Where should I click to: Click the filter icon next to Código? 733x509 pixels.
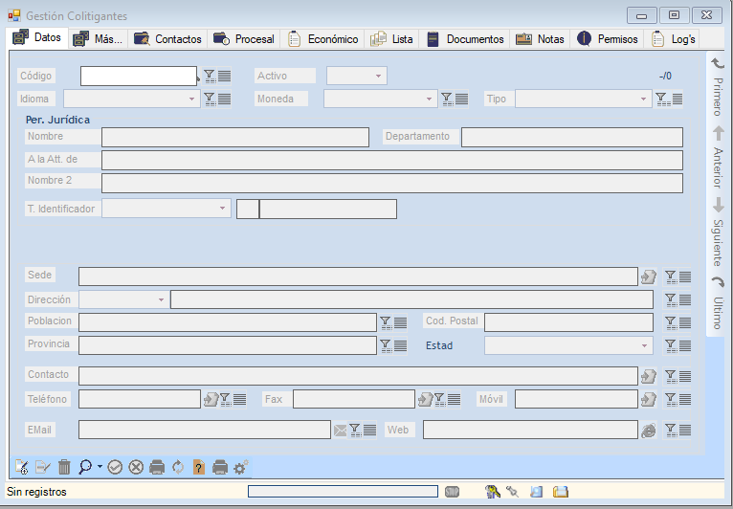click(210, 76)
